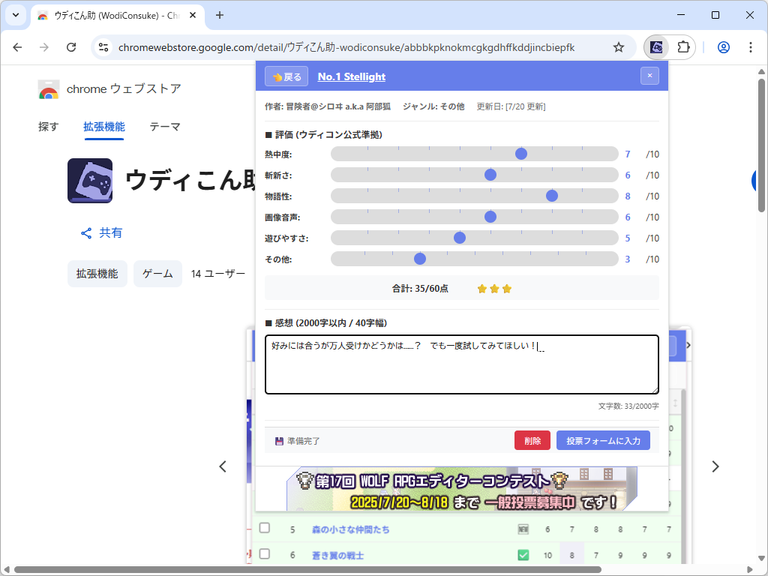The image size is (768, 576).
Task: Click the browser profile account icon
Action: pyautogui.click(x=723, y=46)
